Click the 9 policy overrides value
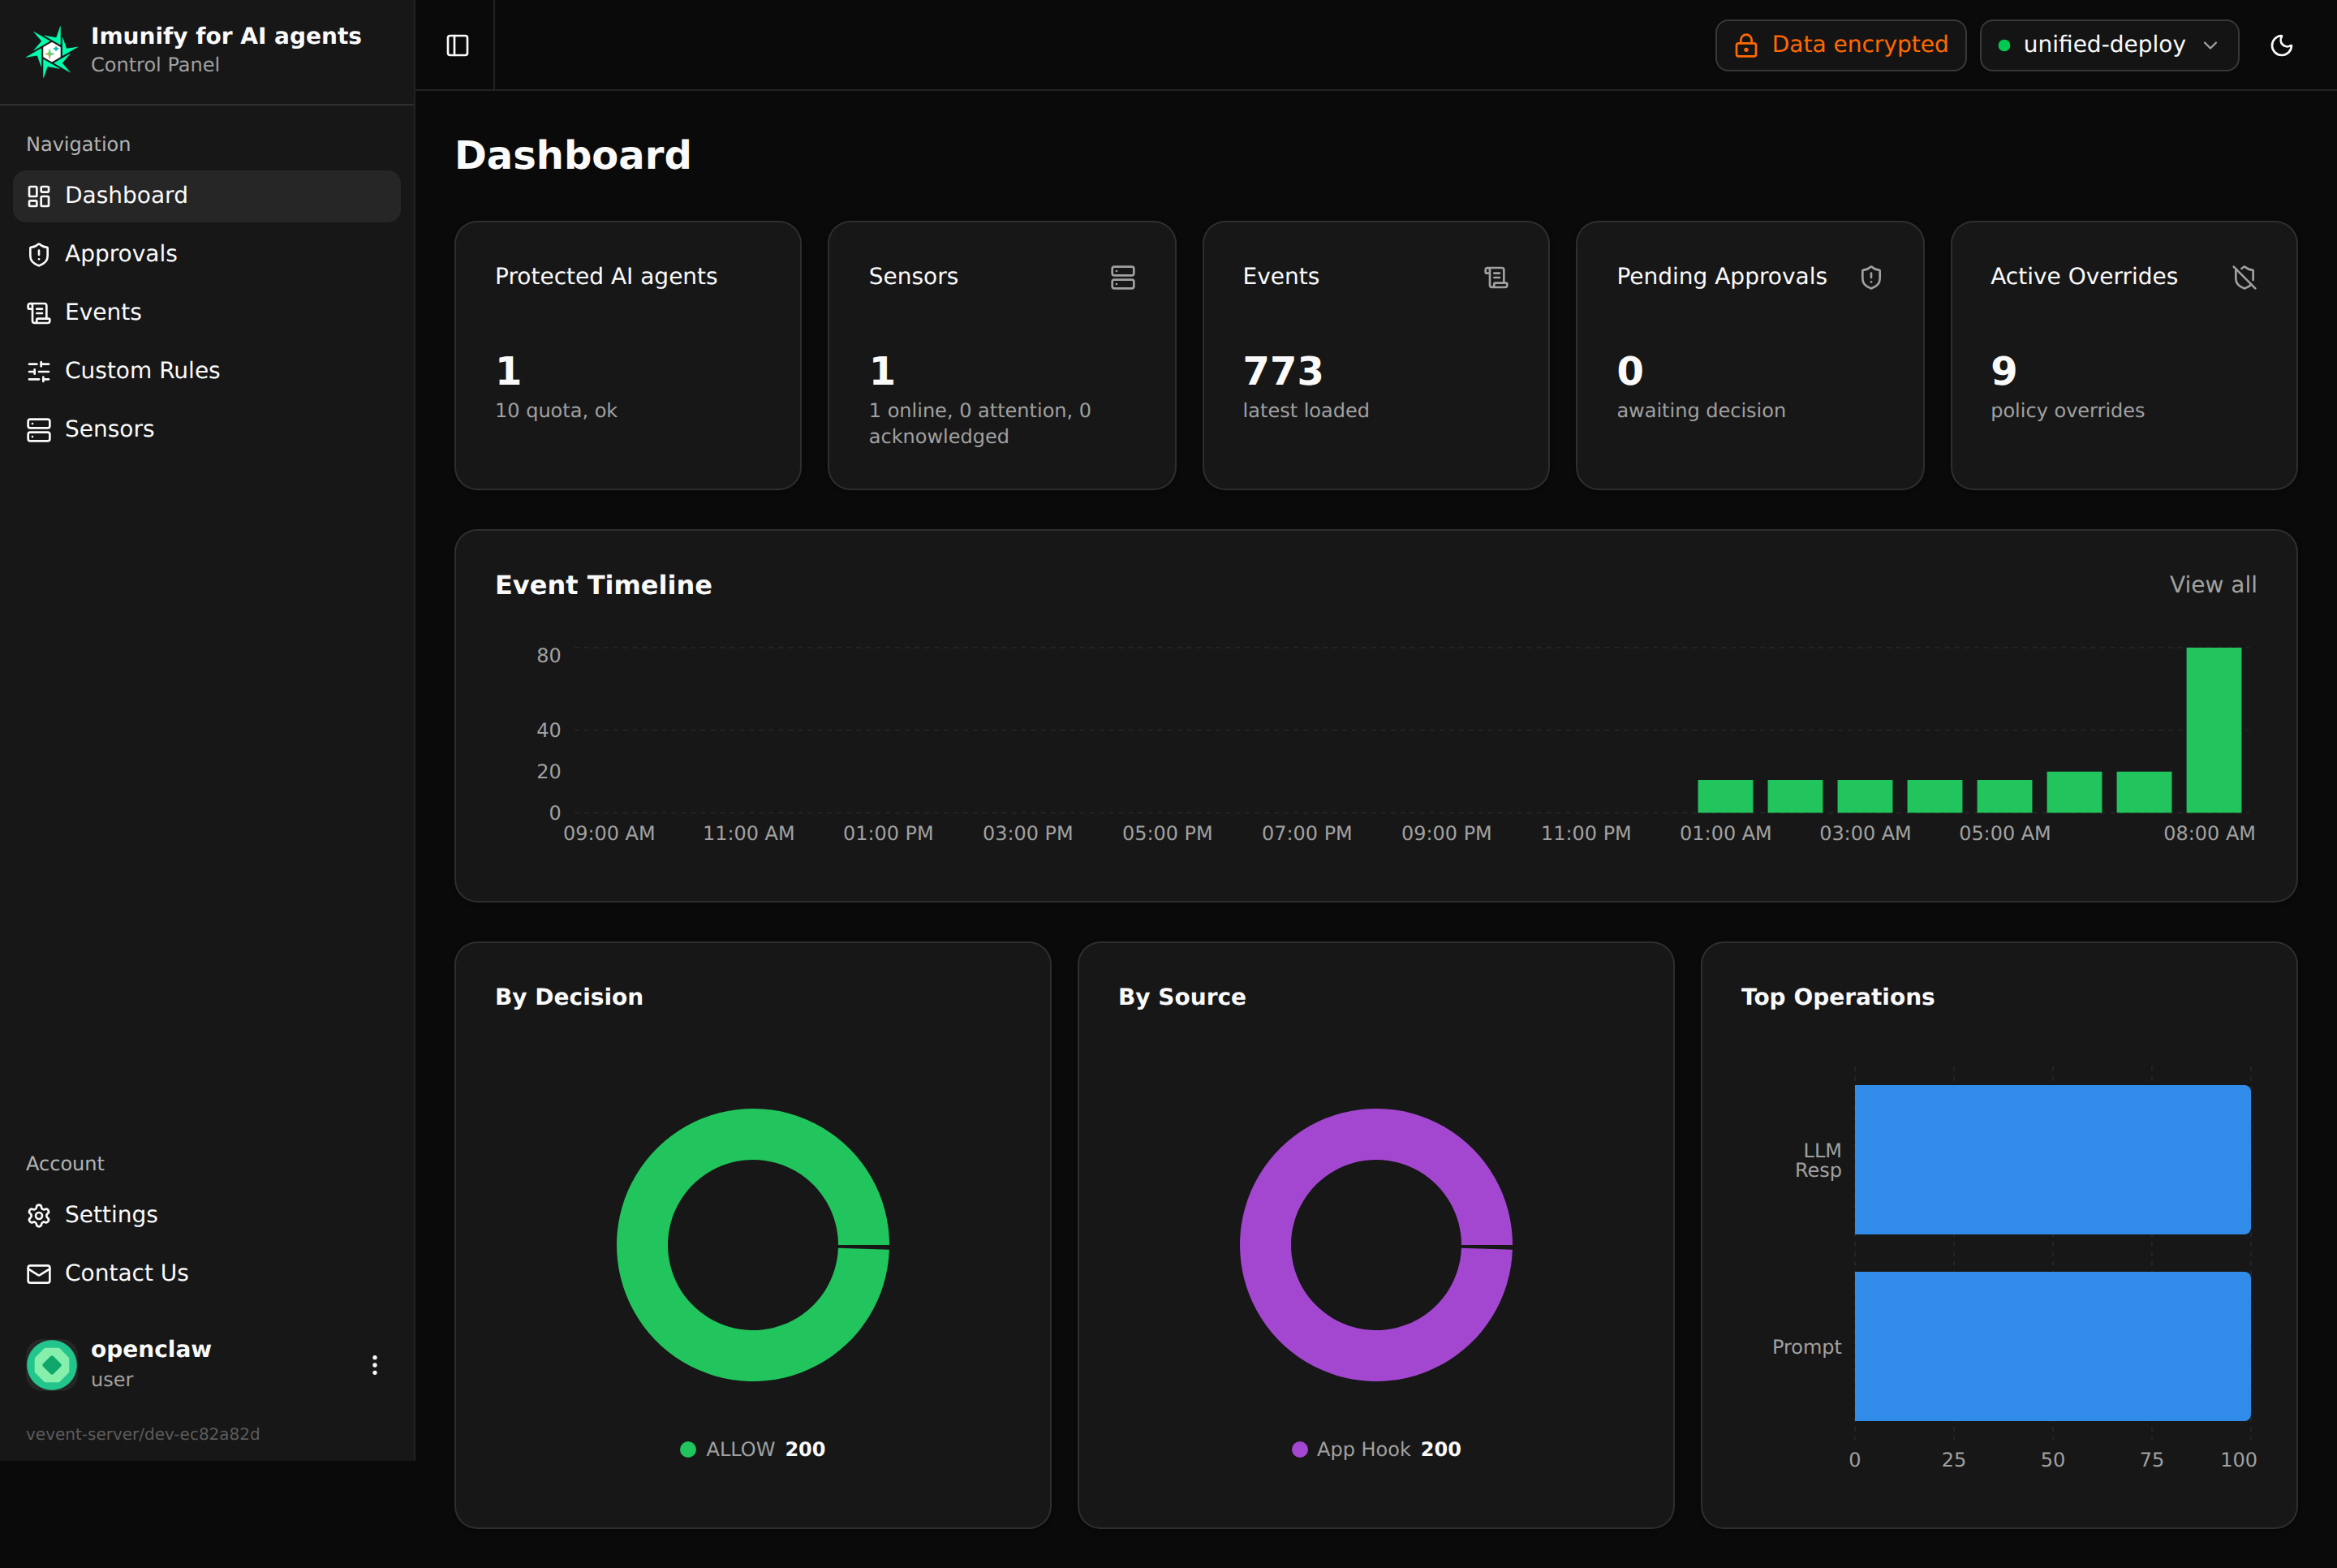 point(2003,371)
